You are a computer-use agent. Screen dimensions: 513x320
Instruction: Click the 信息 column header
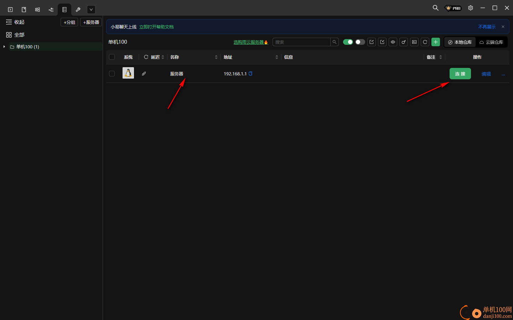tap(289, 57)
